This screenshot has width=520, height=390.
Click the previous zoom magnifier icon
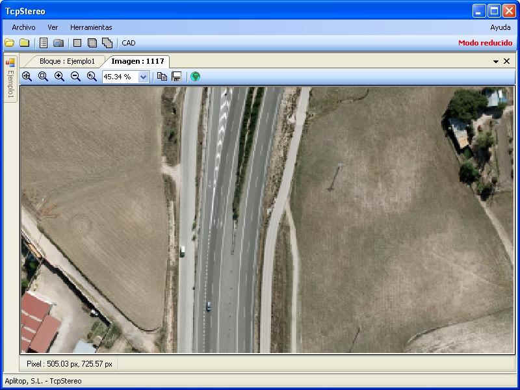pyautogui.click(x=92, y=77)
